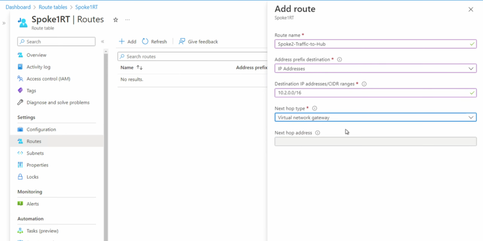Click the 'No results.' text

(132, 80)
